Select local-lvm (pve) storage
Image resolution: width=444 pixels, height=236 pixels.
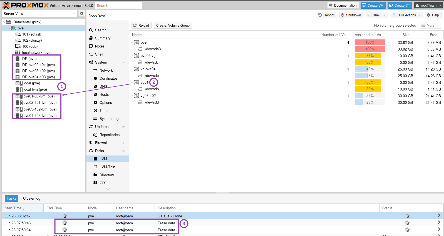click(x=35, y=89)
